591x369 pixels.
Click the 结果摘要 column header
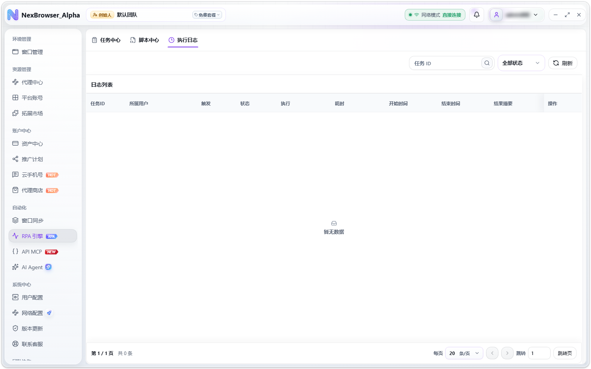pyautogui.click(x=503, y=104)
